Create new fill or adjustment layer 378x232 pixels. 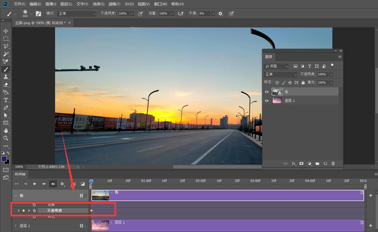[x=309, y=164]
